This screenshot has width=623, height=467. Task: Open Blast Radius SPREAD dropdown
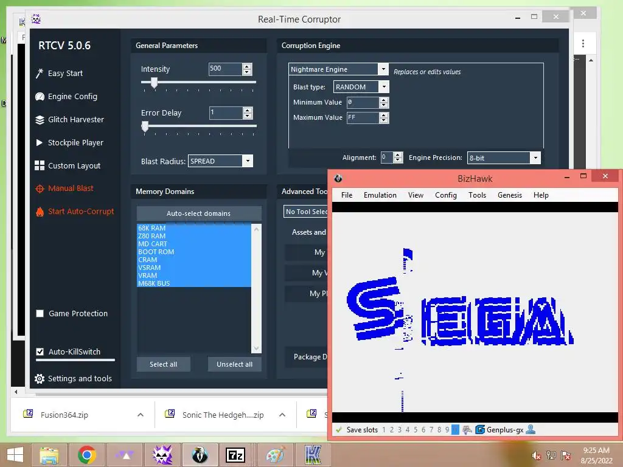coord(248,161)
